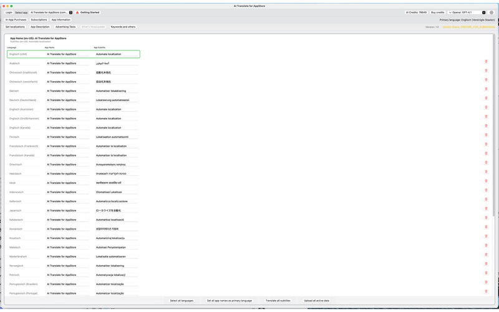Remove the Dänisch row with trash icon

pos(486,89)
